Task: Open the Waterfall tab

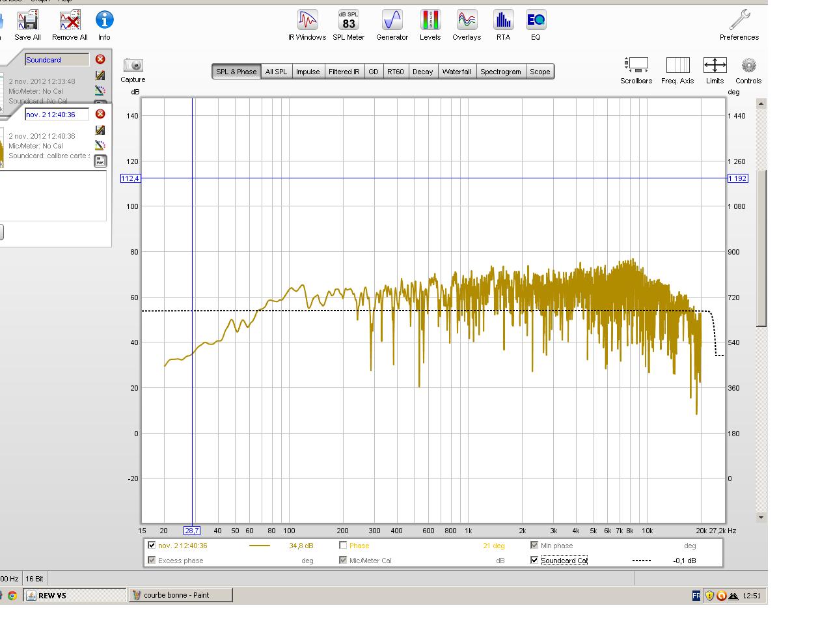Action: [x=456, y=72]
